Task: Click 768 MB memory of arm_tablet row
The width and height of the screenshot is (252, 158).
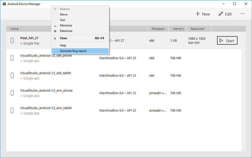Action: tap(175, 110)
